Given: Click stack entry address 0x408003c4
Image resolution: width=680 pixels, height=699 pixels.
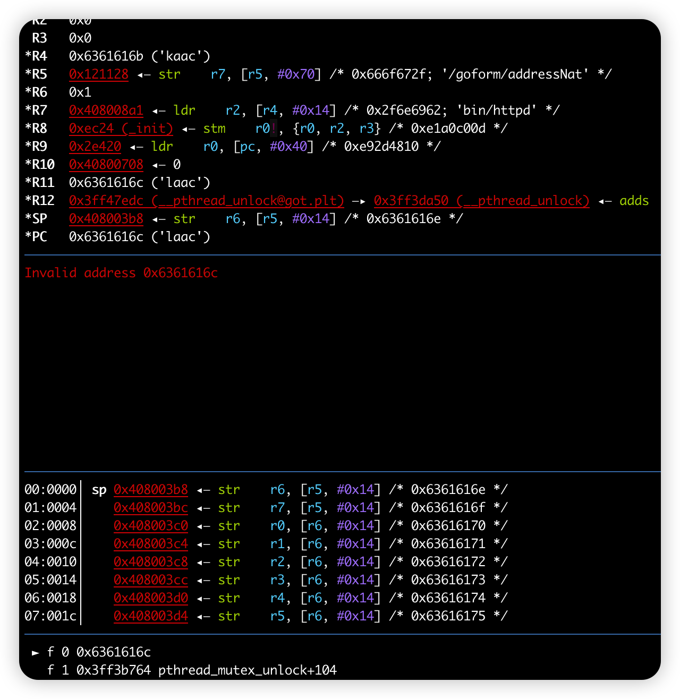Looking at the screenshot, I should [151, 544].
